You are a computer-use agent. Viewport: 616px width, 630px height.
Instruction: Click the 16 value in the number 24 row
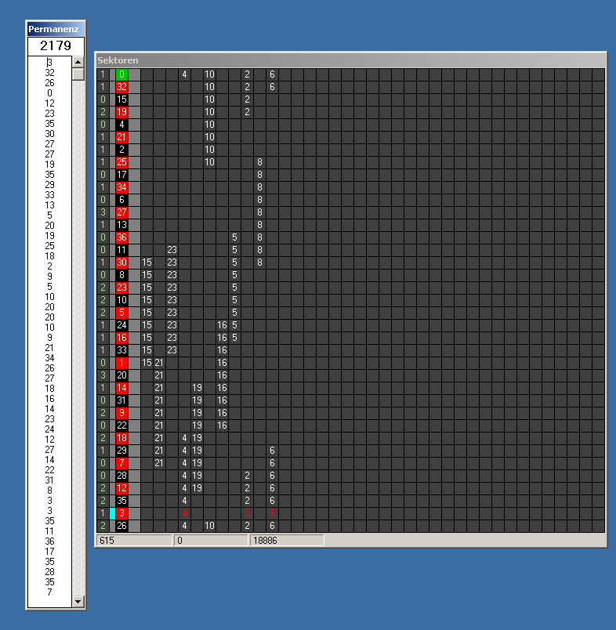tap(223, 325)
